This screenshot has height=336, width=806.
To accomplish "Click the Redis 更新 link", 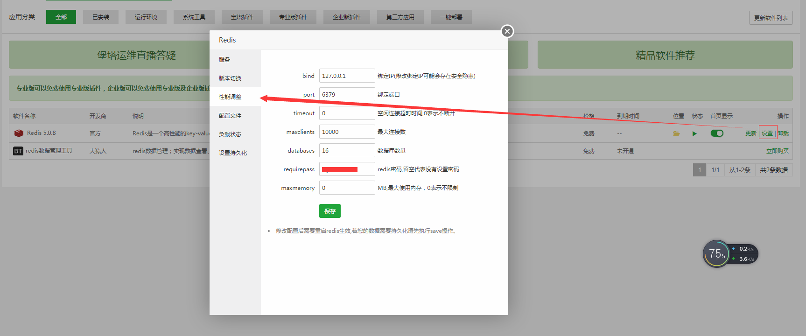I will click(750, 133).
